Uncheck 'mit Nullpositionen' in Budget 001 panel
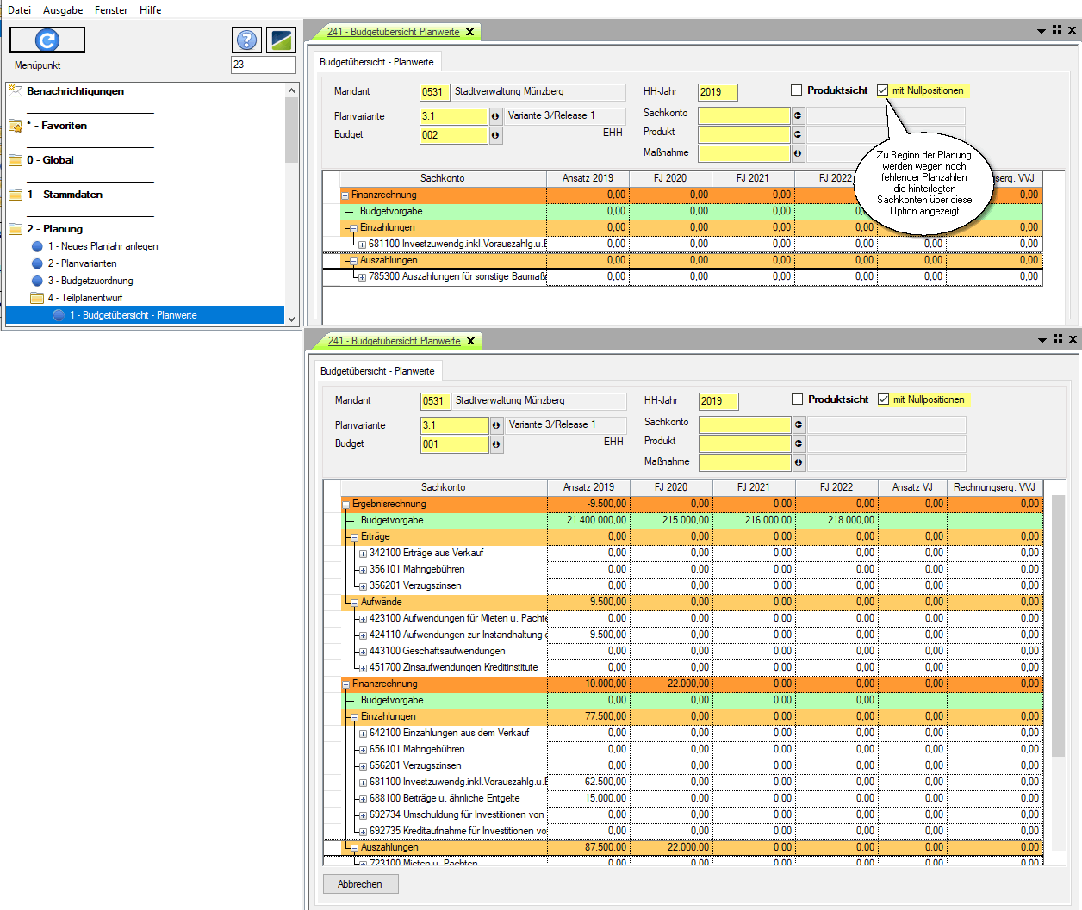This screenshot has width=1082, height=910. (x=884, y=399)
